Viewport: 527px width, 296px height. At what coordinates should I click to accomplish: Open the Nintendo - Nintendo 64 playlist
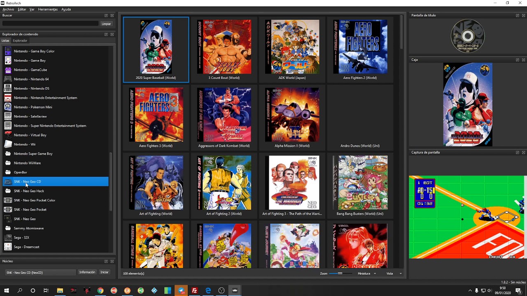coord(56,79)
